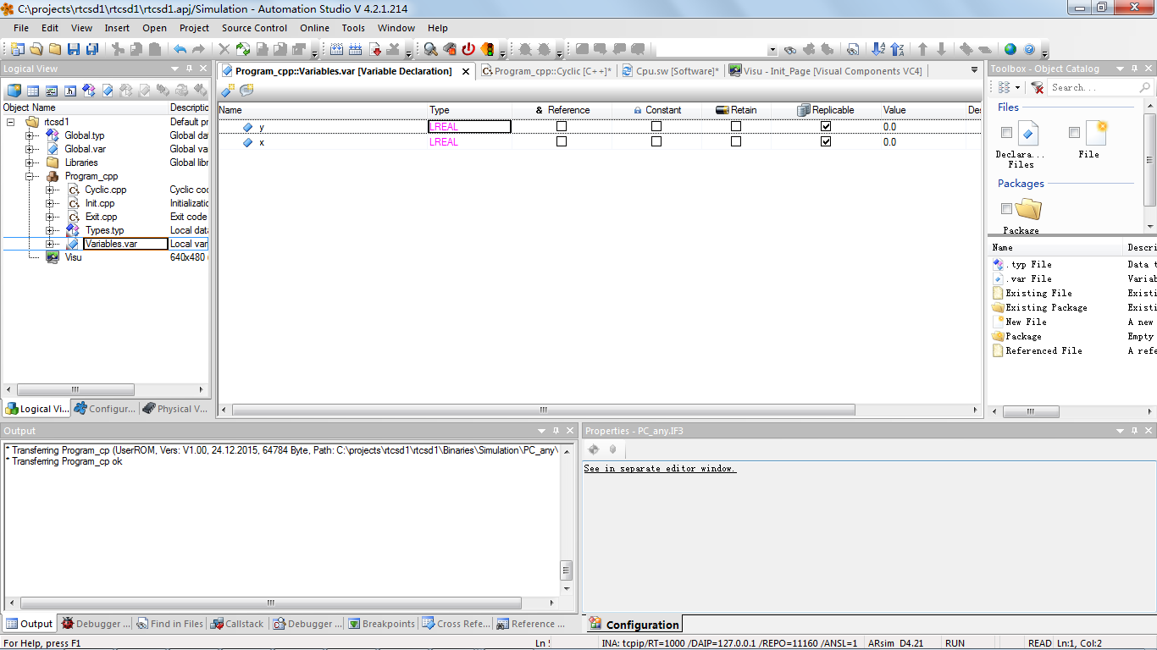Sort ascending A to Z icon
1157x650 pixels.
coord(878,49)
